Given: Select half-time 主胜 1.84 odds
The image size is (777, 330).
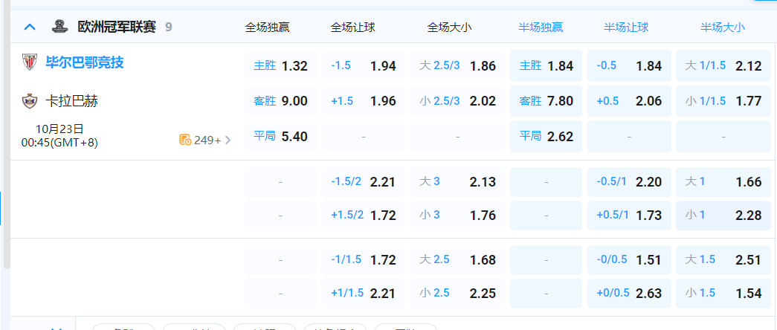Looking at the screenshot, I should click(x=546, y=65).
